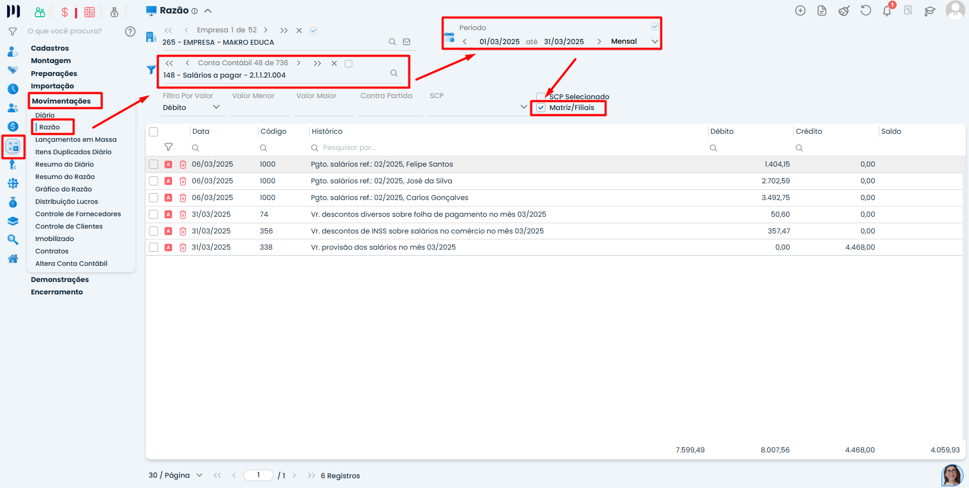This screenshot has width=969, height=488.
Task: Toggle the Matriz/Filiais checkbox
Action: tap(541, 108)
